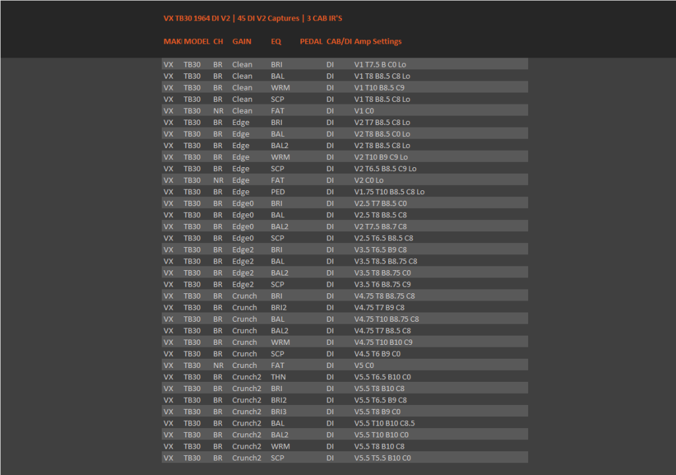Click amp settings 'V2.5 T8 B8.5 C8'

381,215
